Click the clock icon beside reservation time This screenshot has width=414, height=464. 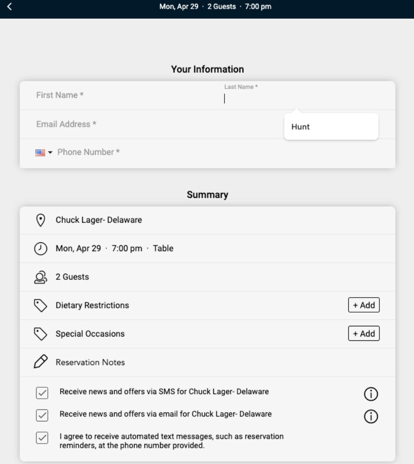pyautogui.click(x=40, y=249)
